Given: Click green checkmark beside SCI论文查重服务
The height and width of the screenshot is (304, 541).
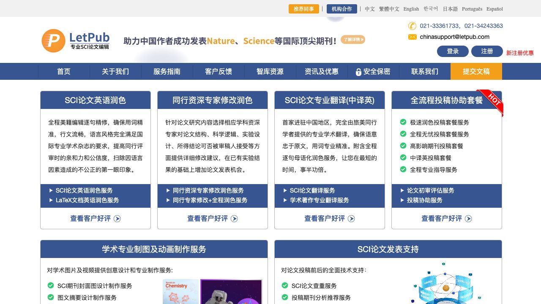Looking at the screenshot, I should [285, 286].
